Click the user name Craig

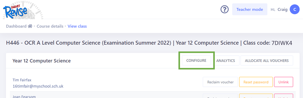[x=282, y=10]
